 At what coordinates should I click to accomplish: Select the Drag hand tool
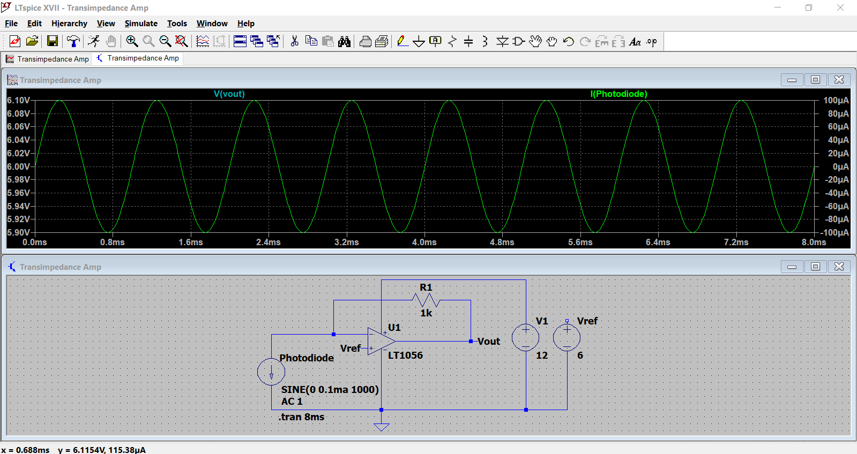(x=552, y=41)
